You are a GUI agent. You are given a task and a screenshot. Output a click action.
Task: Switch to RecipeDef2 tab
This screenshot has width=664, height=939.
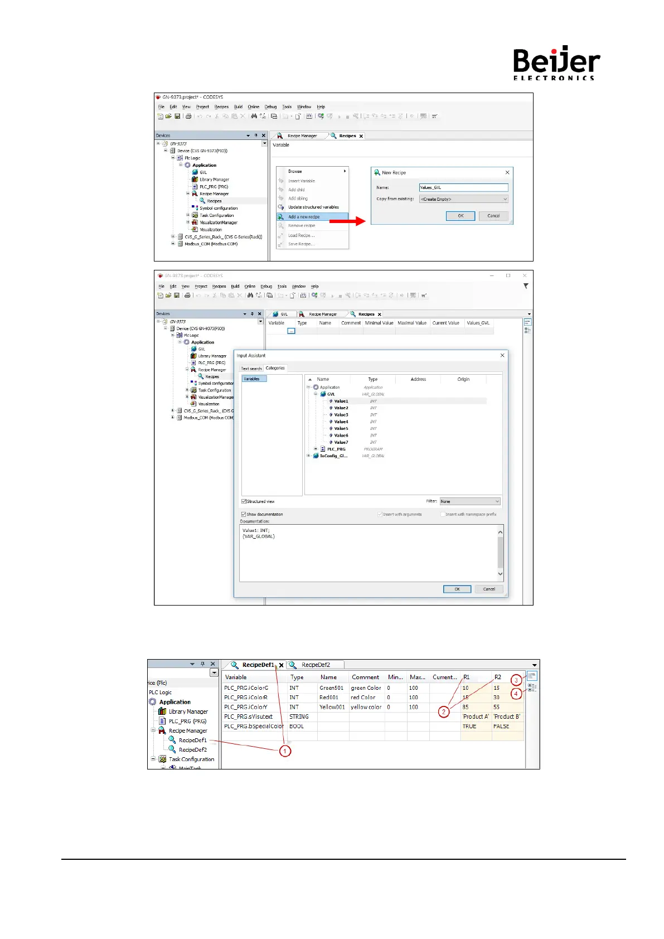(316, 665)
